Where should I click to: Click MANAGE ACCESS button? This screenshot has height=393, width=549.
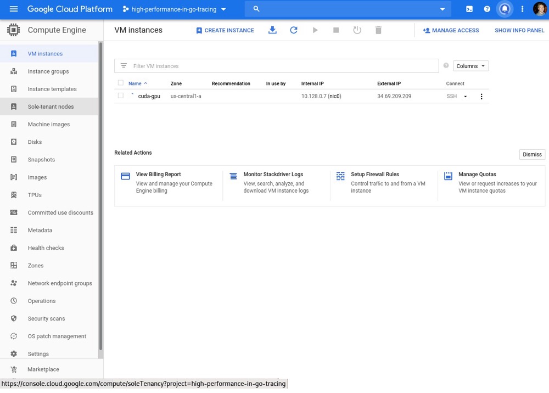pos(451,30)
